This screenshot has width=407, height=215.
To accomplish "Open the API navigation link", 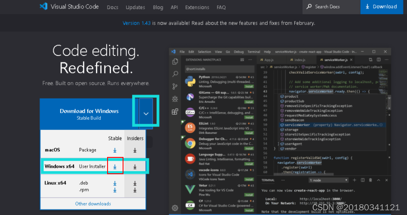I will coord(174,7).
